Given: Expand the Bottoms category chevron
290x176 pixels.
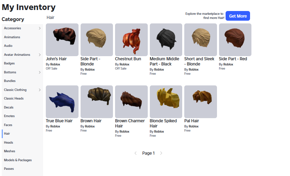Looking at the screenshot, I should click(40, 72).
